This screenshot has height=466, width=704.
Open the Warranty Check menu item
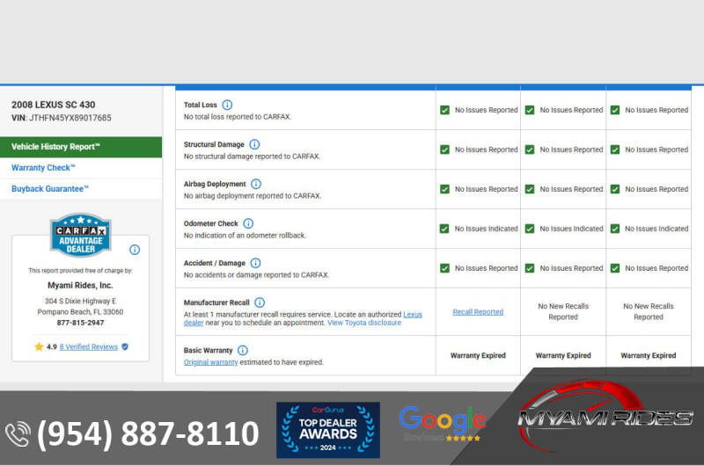(44, 168)
